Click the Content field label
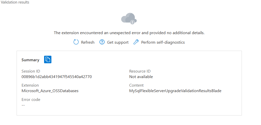Viewport: 261px width, 125px height. tap(136, 85)
